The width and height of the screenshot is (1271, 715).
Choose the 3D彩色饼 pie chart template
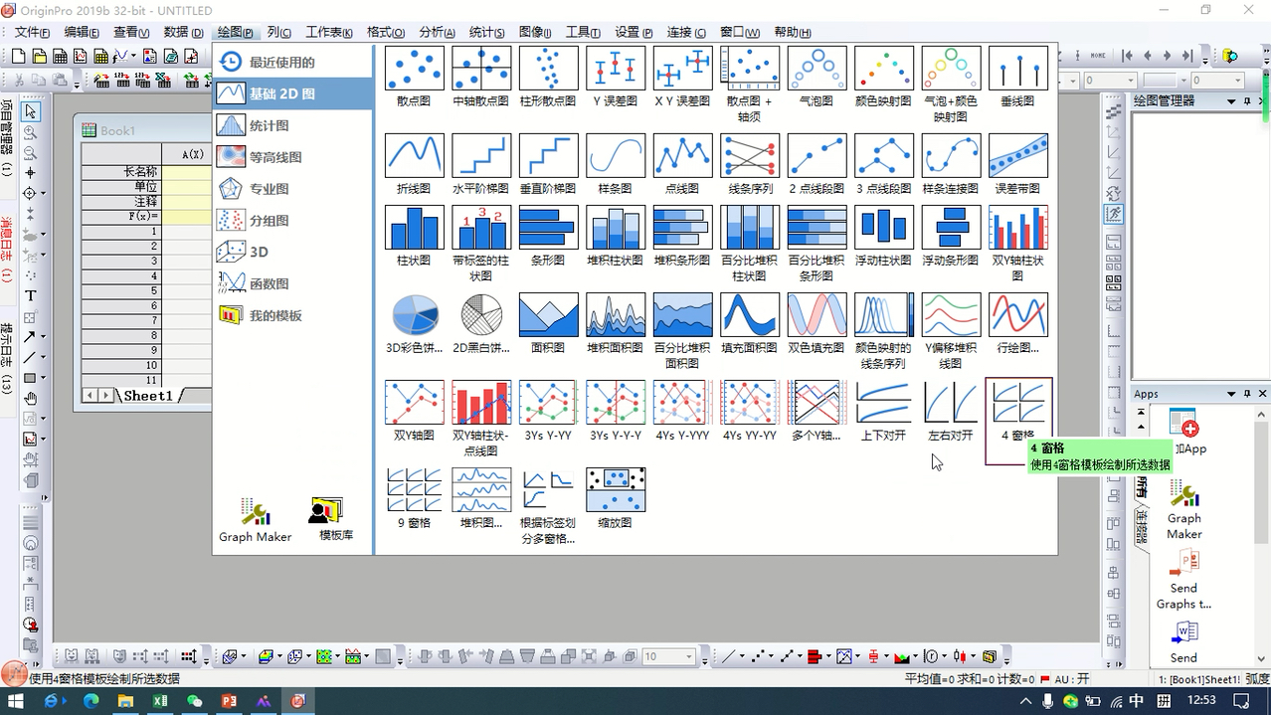414,323
